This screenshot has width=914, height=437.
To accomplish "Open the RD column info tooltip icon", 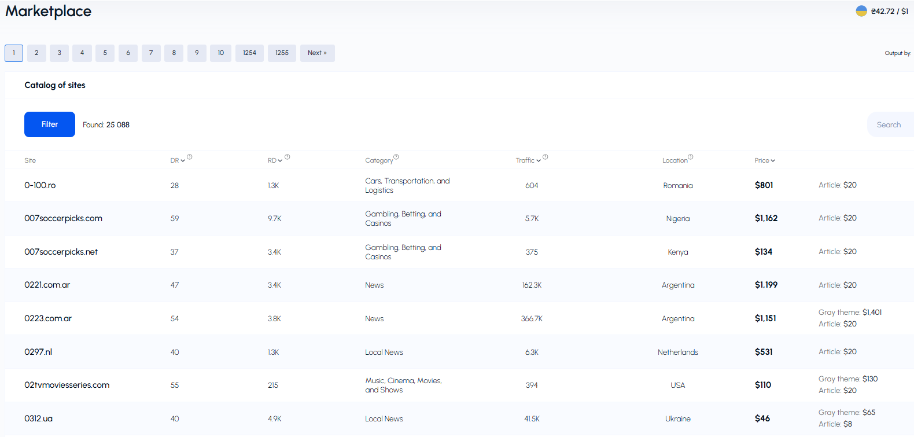I will 288,157.
